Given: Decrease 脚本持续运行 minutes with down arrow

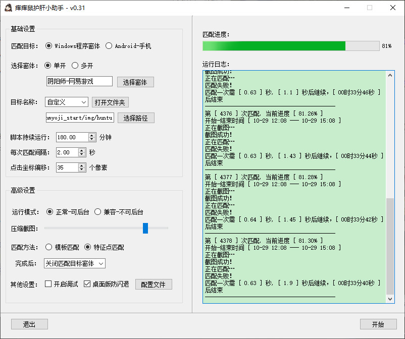Looking at the screenshot, I should click(92, 139).
